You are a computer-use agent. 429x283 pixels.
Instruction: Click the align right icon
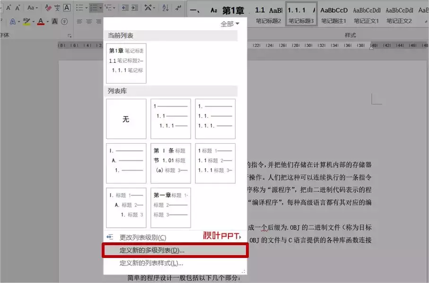98,21
